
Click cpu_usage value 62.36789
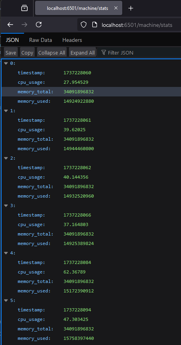coord(75,272)
